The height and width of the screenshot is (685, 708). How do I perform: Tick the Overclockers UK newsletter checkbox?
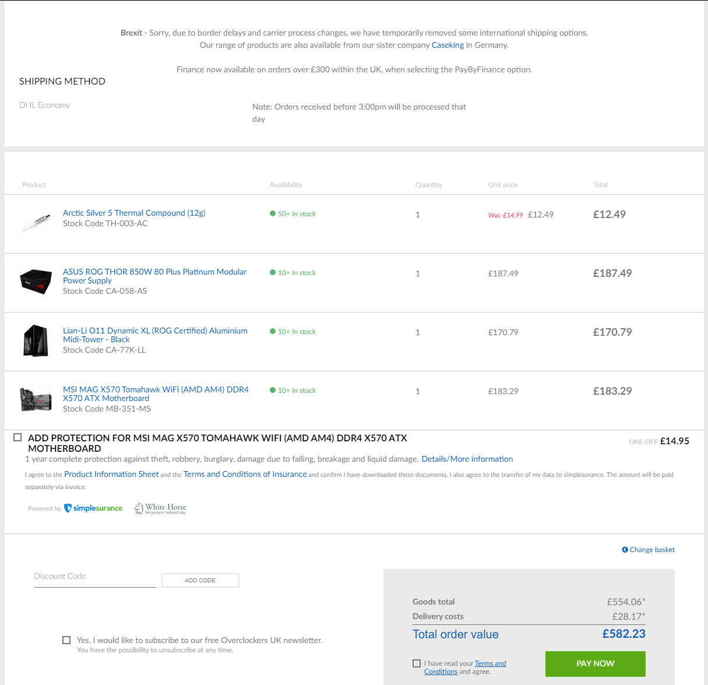66,640
